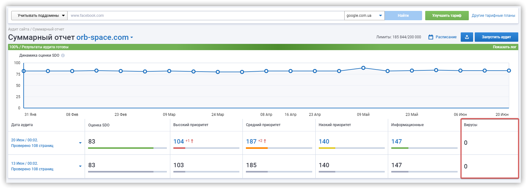Image resolution: width=527 pixels, height=189 pixels.
Task: Click the green SDO score bar for 20 Июн
Action: (121, 148)
